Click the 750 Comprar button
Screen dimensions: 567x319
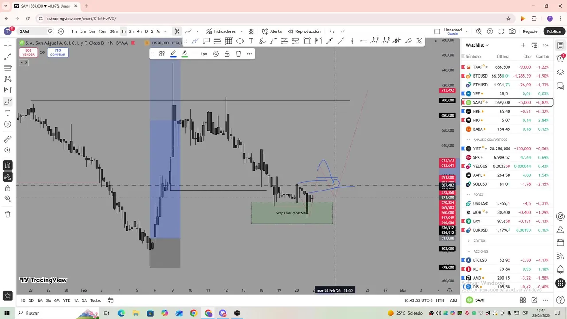(x=58, y=52)
